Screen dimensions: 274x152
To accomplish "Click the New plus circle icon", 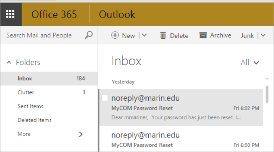I will (x=115, y=35).
